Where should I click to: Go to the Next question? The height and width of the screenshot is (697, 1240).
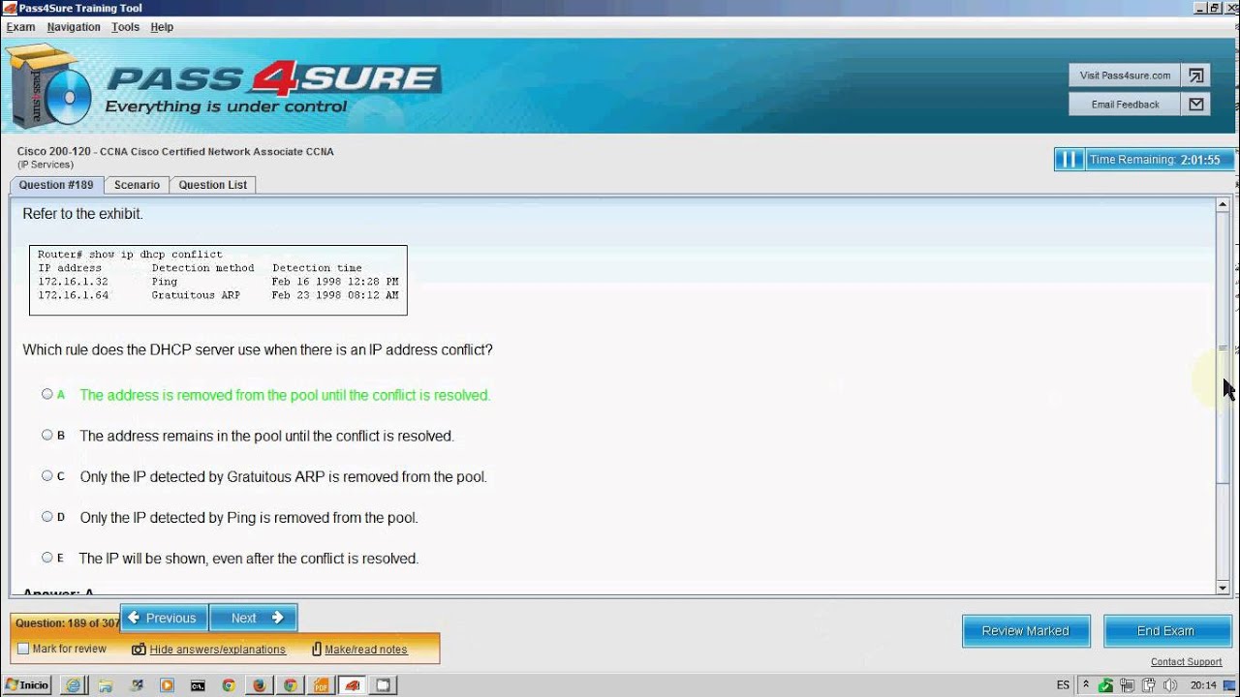[x=253, y=618]
